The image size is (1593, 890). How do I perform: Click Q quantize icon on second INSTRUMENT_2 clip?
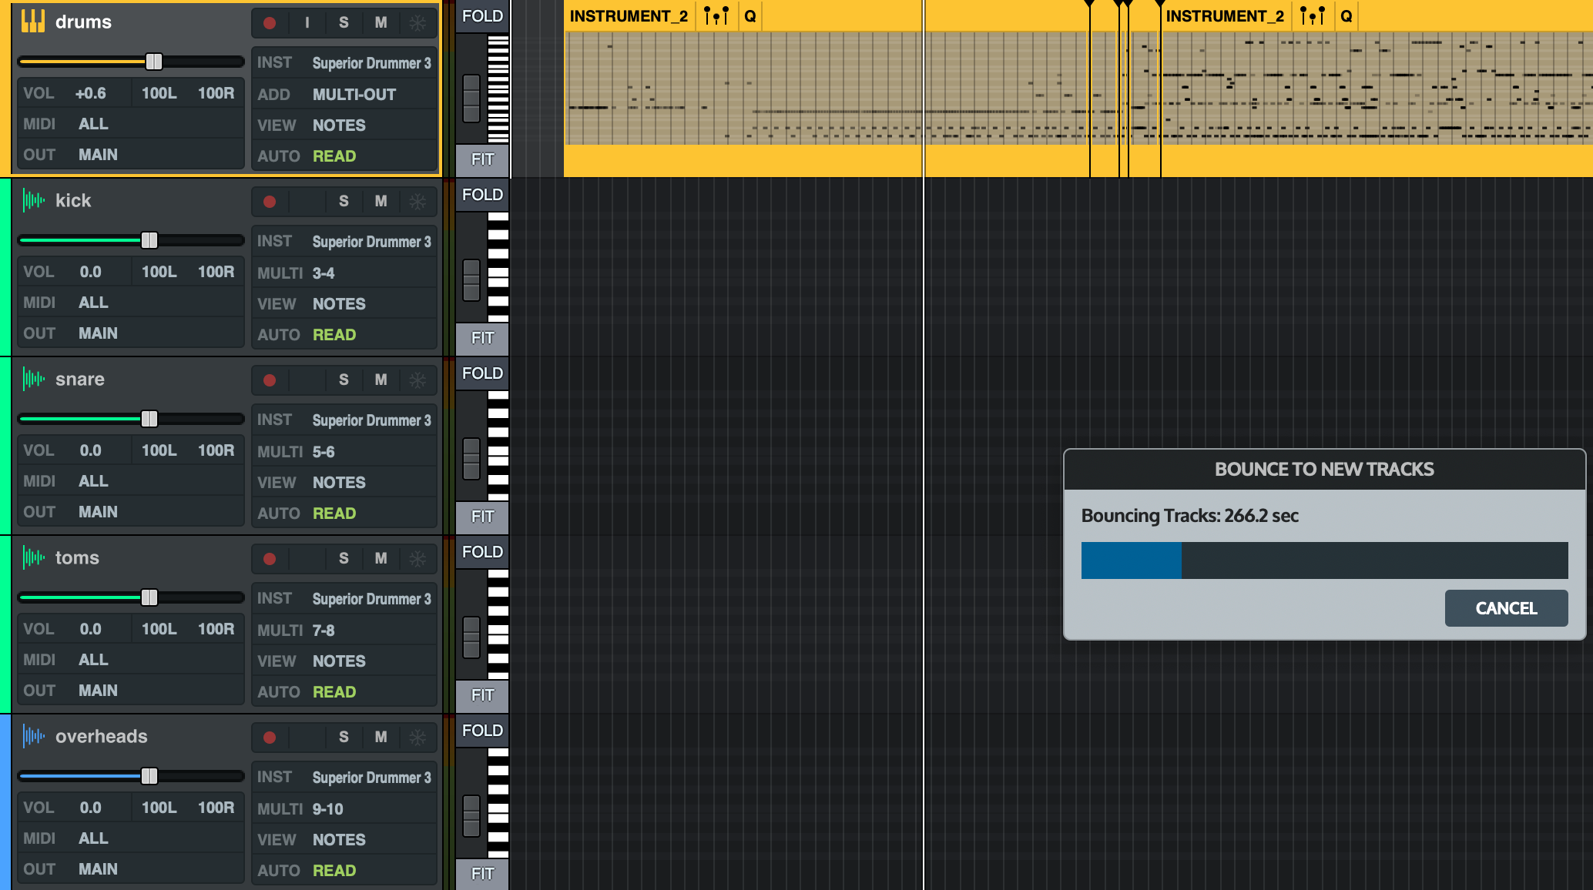pyautogui.click(x=1346, y=16)
